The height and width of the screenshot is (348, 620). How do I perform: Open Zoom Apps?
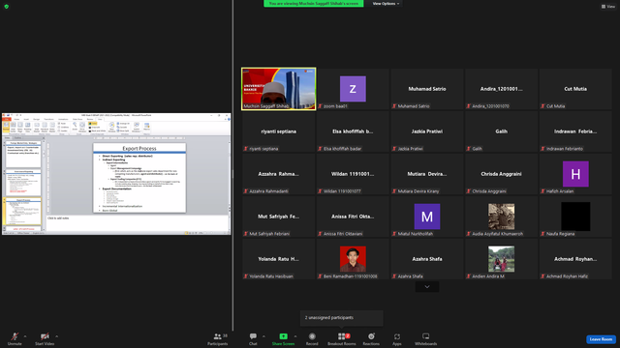coord(397,338)
